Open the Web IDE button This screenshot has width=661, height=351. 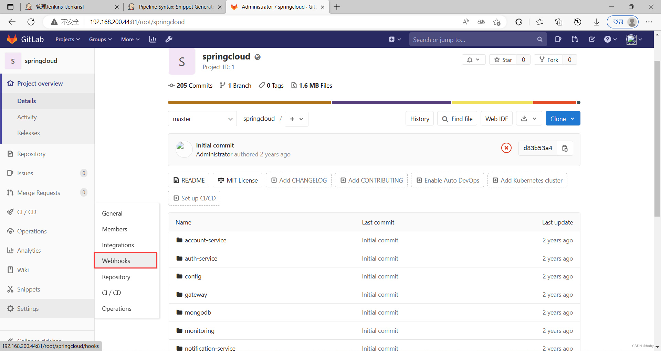point(496,119)
